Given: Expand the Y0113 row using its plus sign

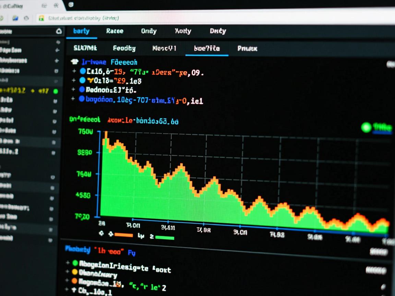Looking at the screenshot, I should pyautogui.click(x=73, y=81).
